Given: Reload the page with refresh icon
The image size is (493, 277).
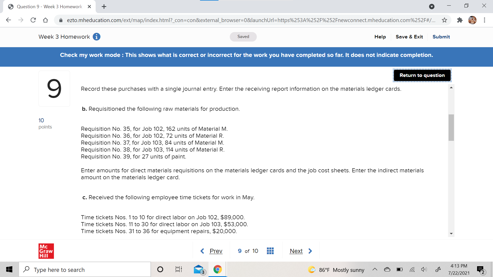Looking at the screenshot, I should pyautogui.click(x=33, y=20).
